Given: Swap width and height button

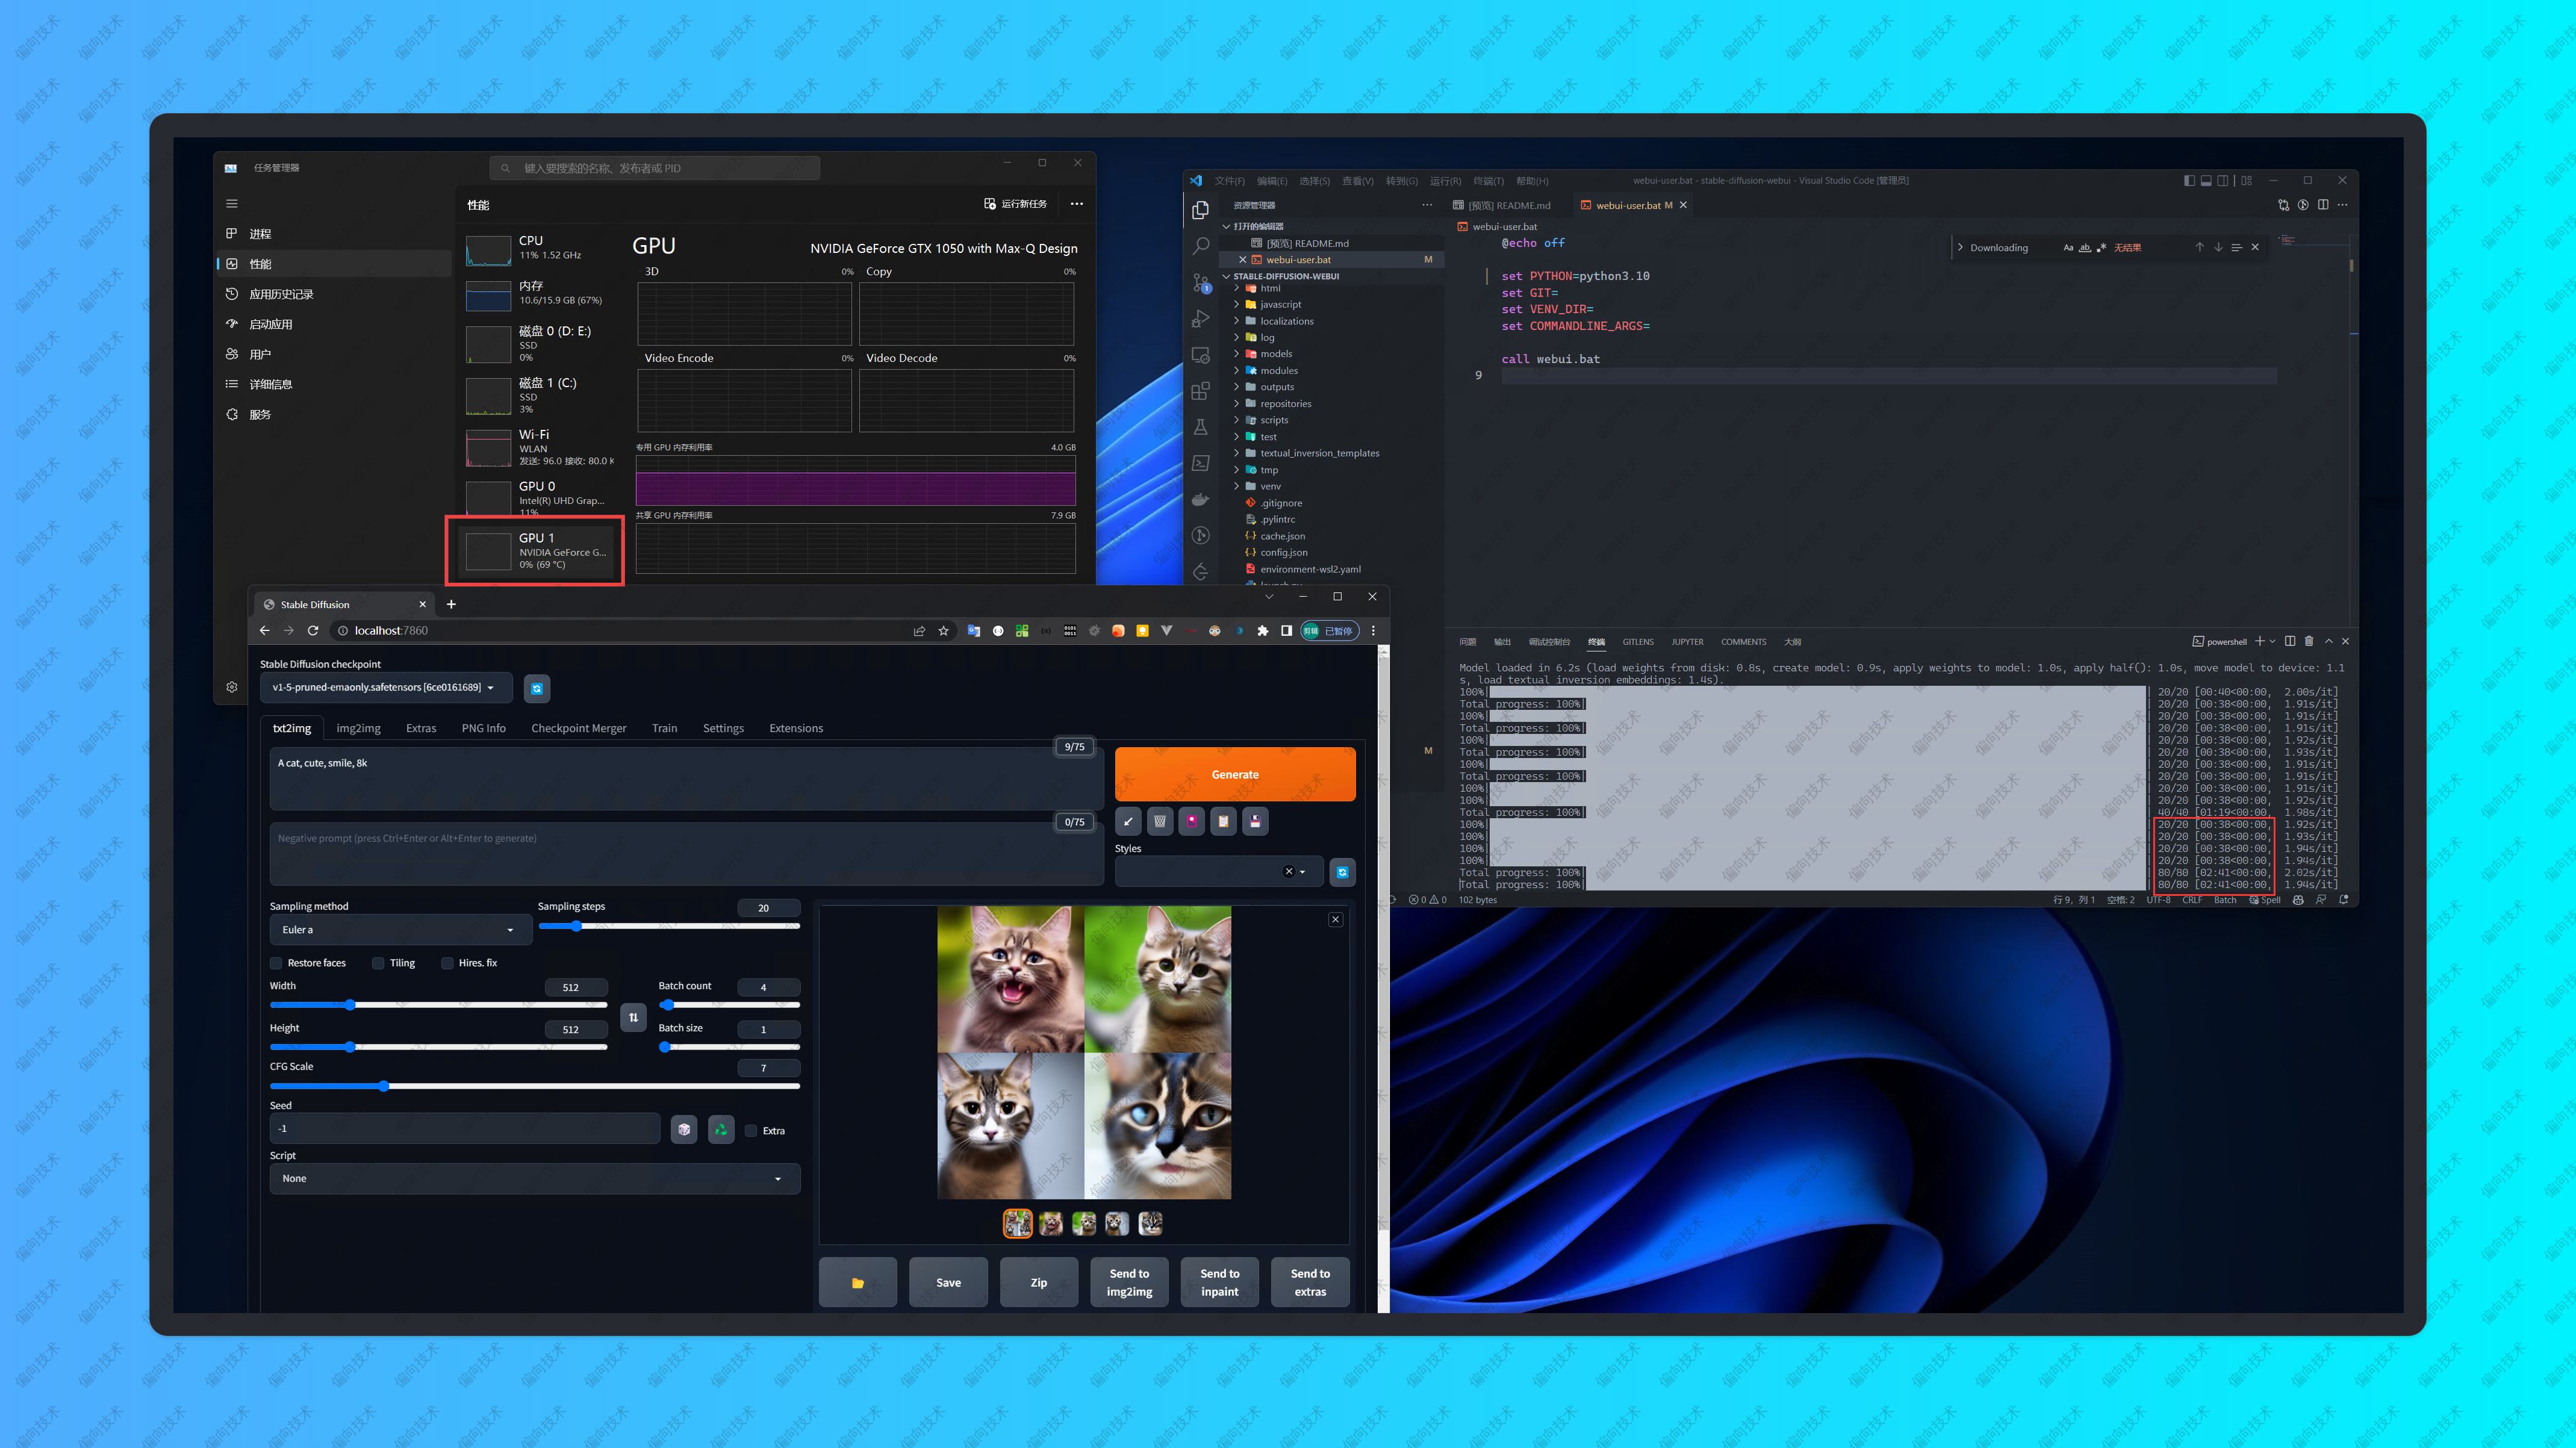Looking at the screenshot, I should coord(633,1017).
